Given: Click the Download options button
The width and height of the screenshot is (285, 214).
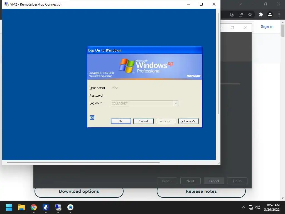Looking at the screenshot, I should pos(79,192).
